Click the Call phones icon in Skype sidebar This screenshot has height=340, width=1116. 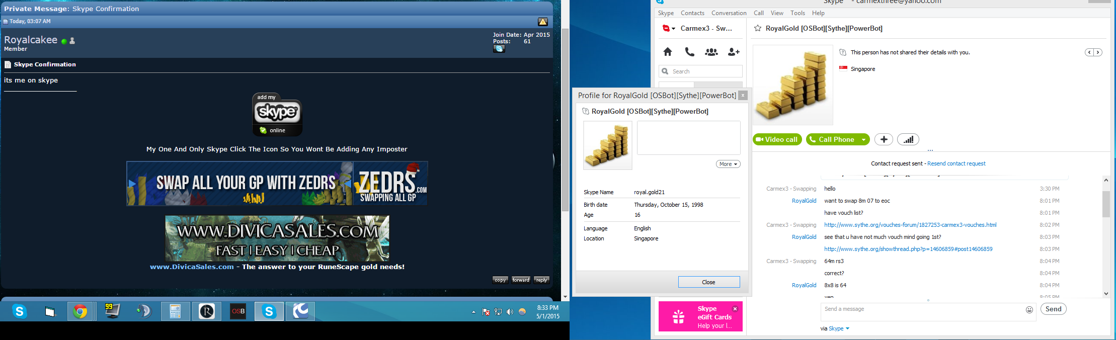(x=689, y=52)
